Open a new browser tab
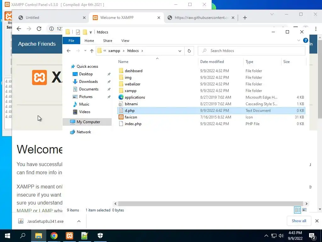The height and width of the screenshot is (242, 322). click(x=245, y=18)
